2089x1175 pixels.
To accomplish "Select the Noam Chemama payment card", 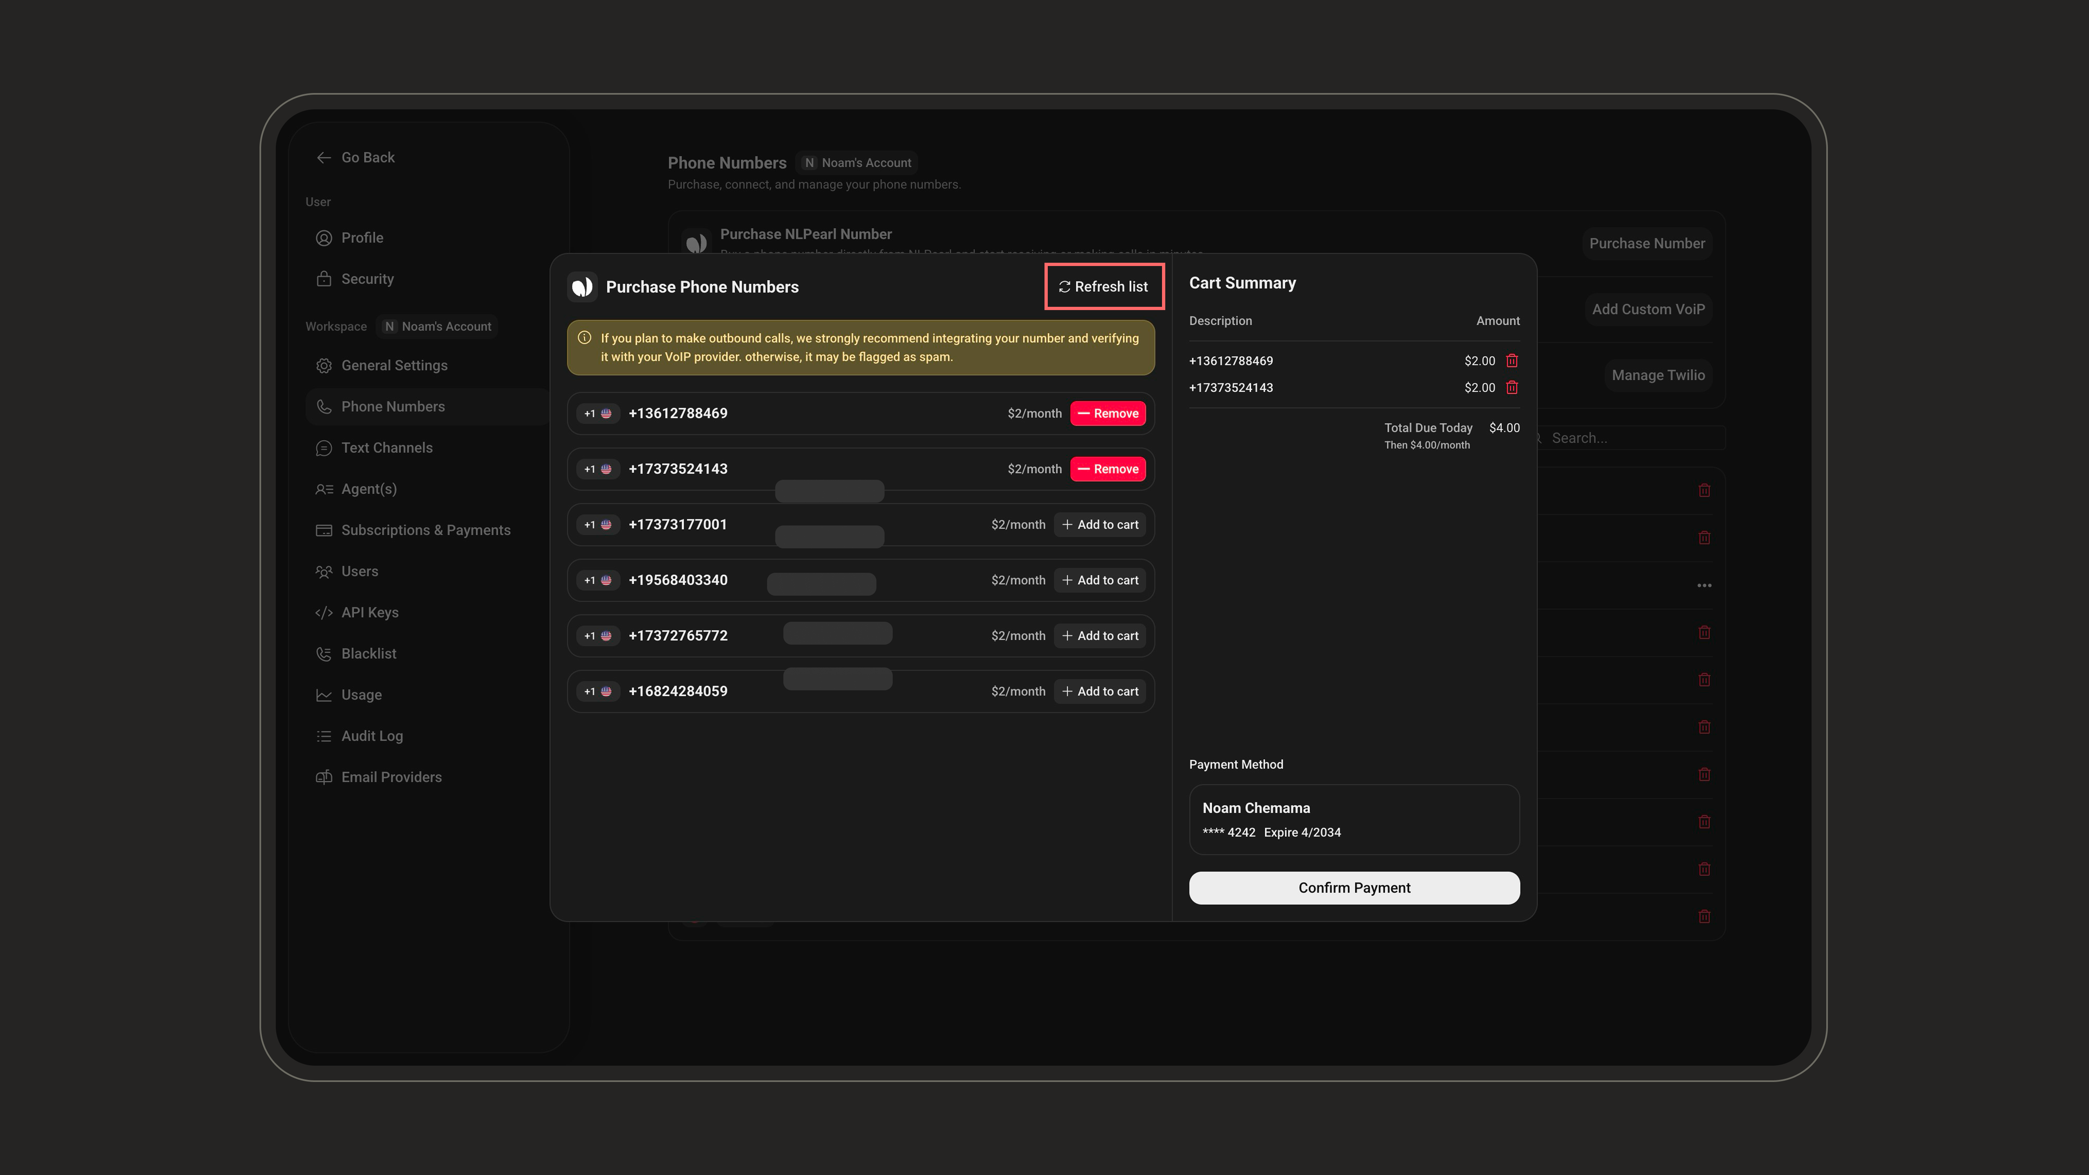I will [x=1354, y=819].
